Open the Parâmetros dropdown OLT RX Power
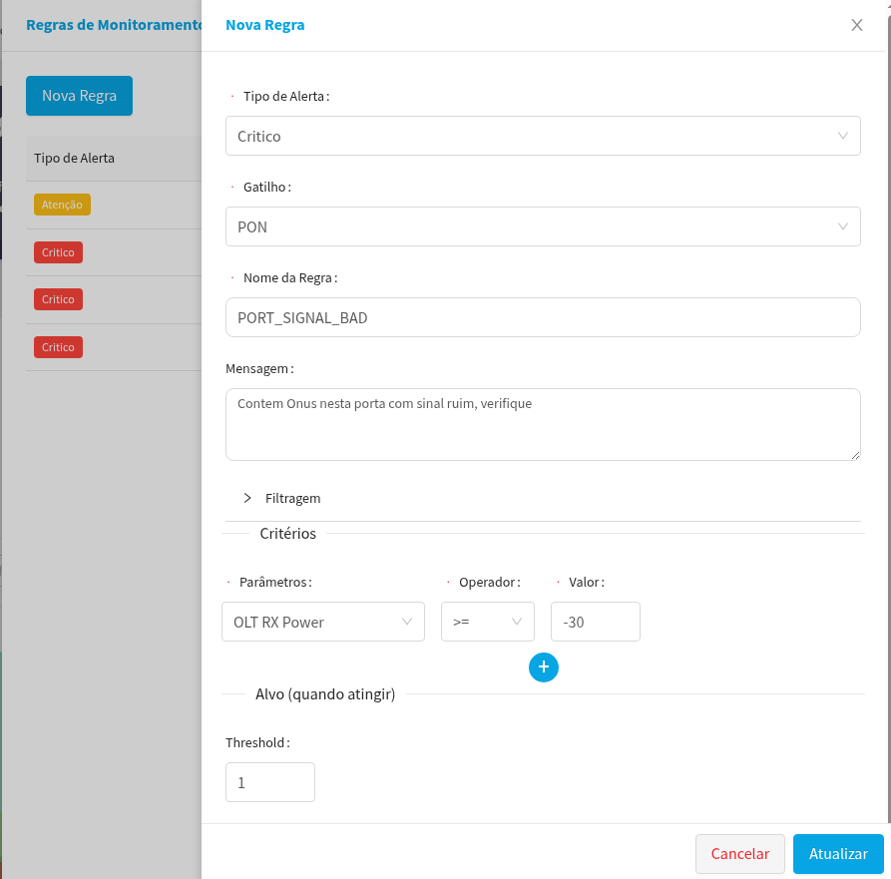Image resolution: width=891 pixels, height=879 pixels. tap(322, 622)
